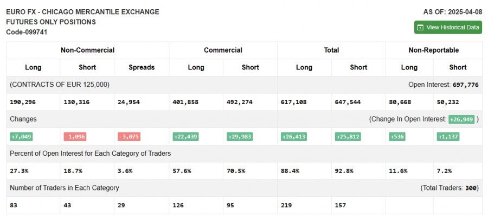Screen dimensions: 488x217
Task: Open the View Historical Data button
Action: tap(448, 28)
